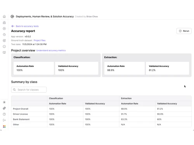Go back via Back to accuracy tests

[27, 26]
